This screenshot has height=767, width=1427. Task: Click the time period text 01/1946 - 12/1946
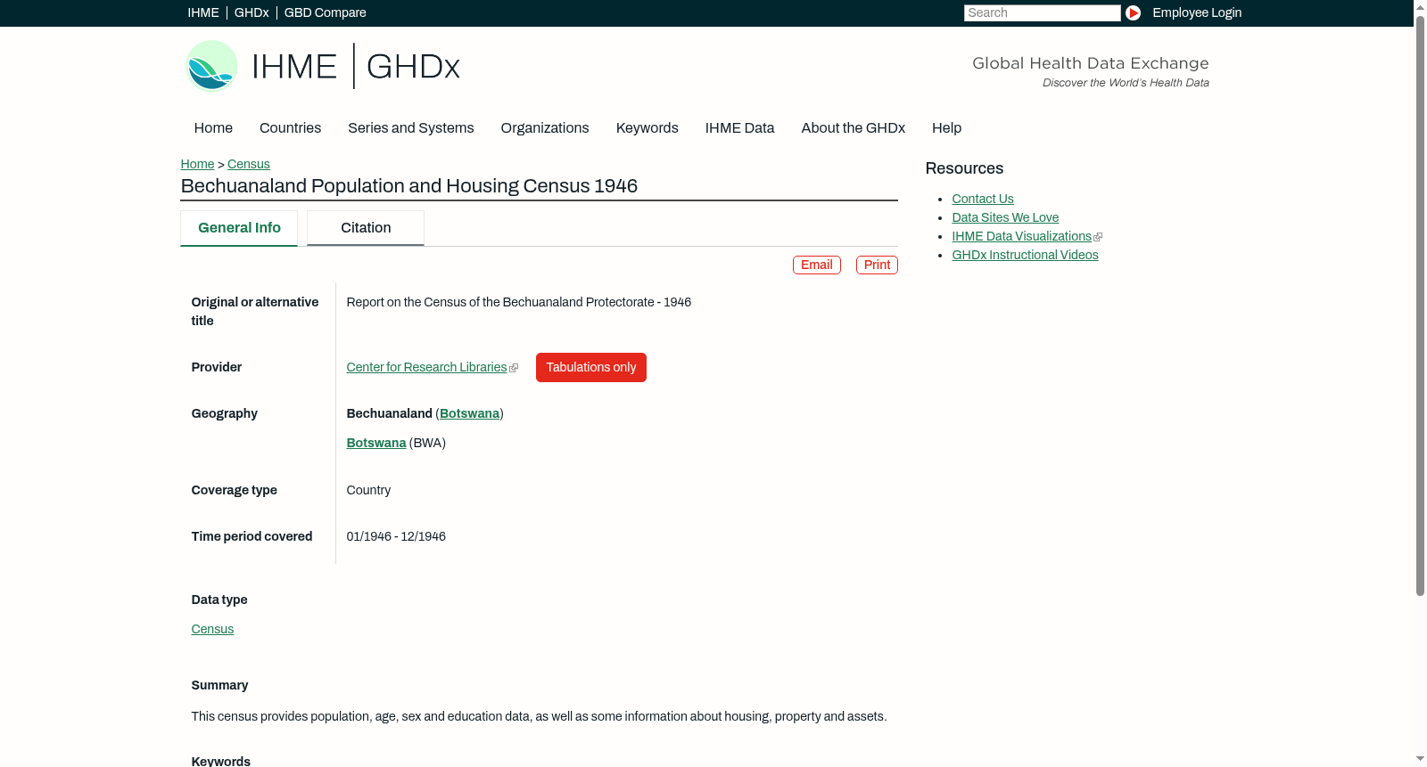pyautogui.click(x=396, y=536)
